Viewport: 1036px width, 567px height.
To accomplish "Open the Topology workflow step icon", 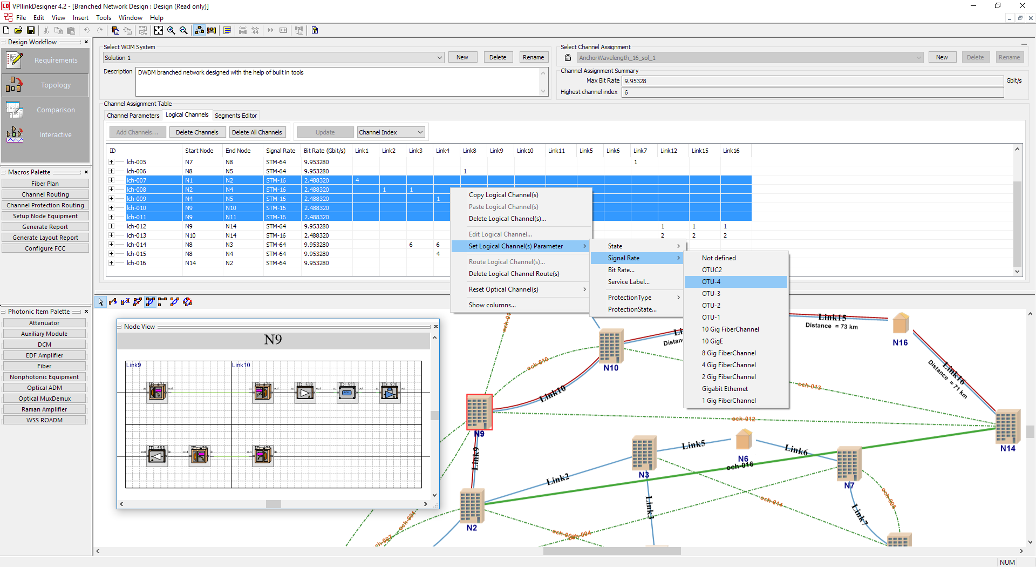I will click(x=14, y=85).
